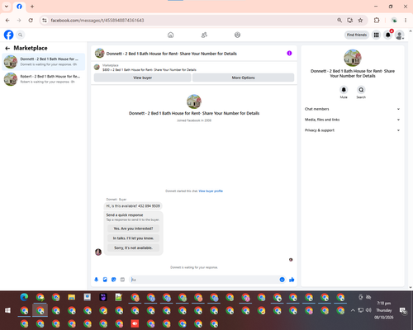Open the notifications bell

tap(388, 35)
